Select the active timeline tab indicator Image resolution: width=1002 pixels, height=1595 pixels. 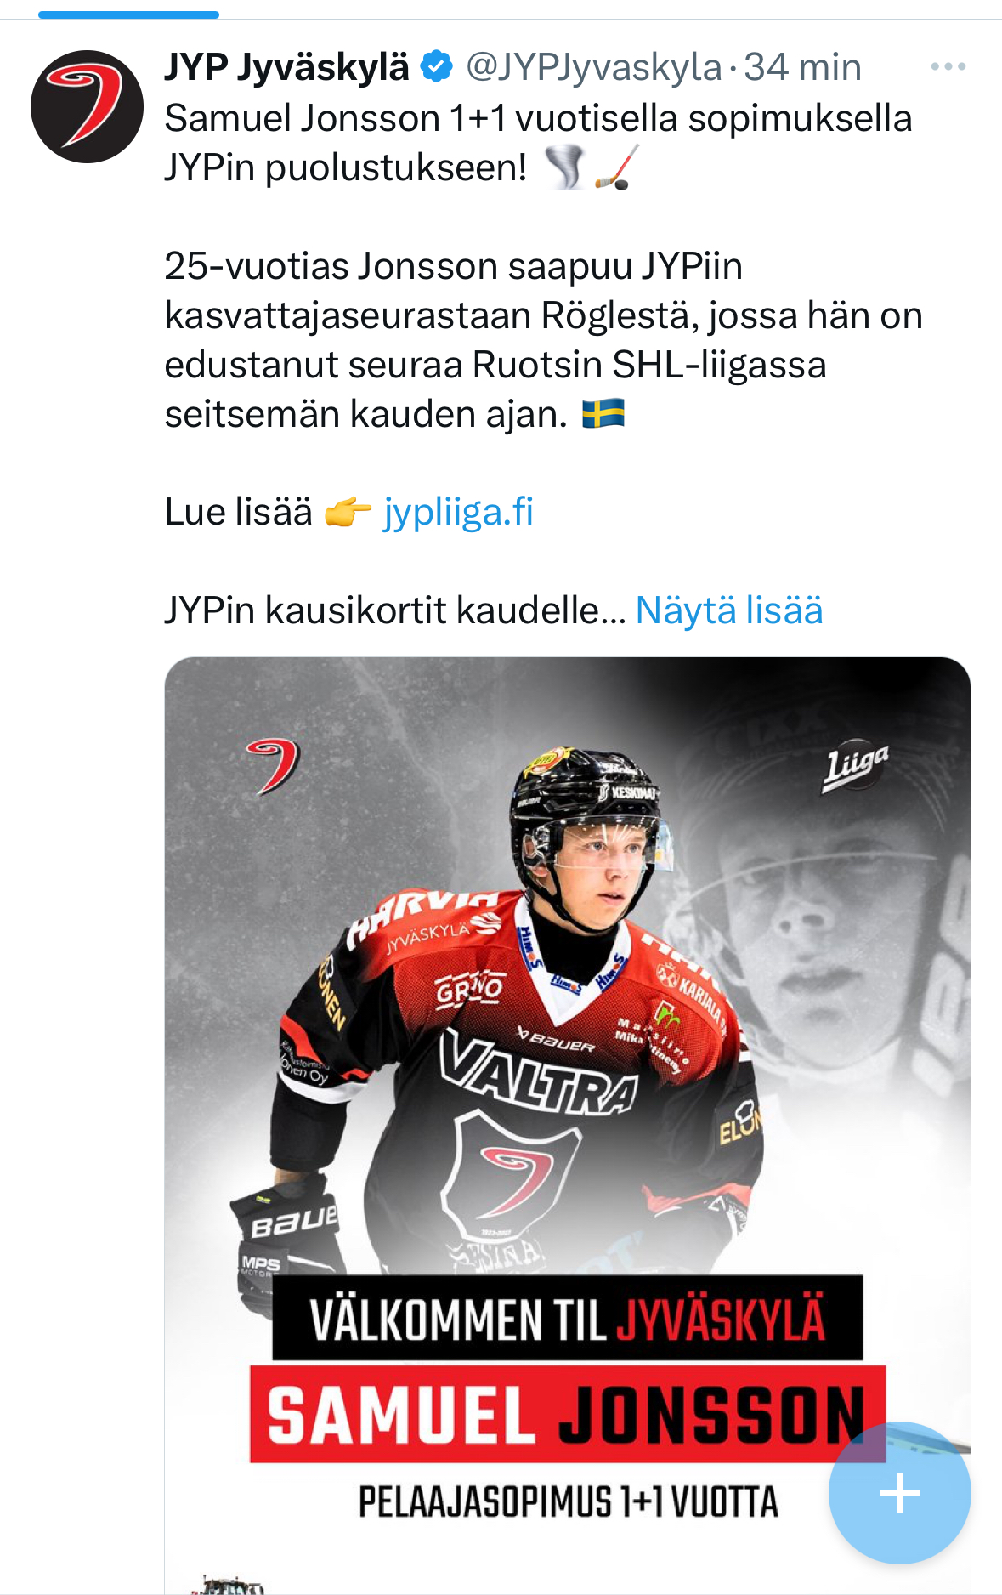pyautogui.click(x=128, y=14)
